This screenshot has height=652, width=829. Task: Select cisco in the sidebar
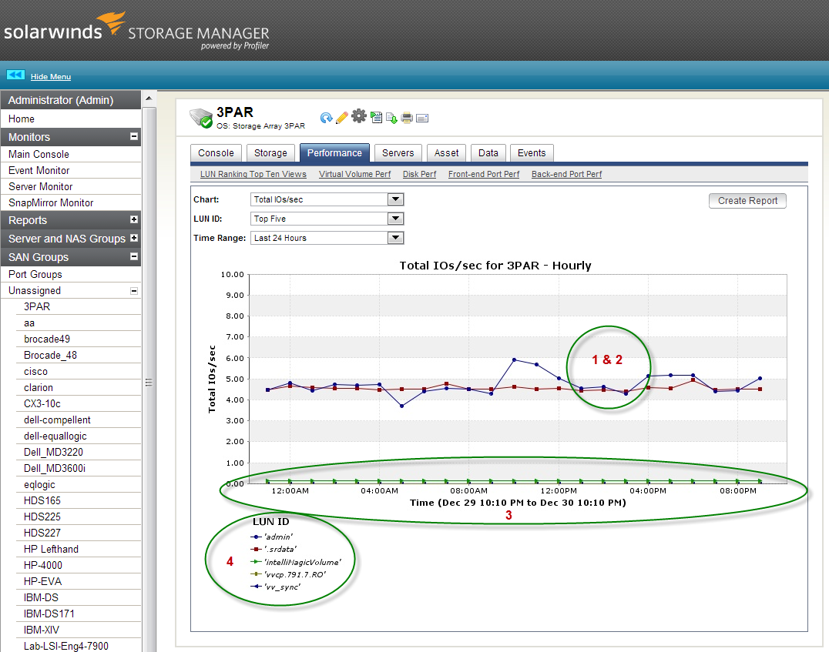79,372
